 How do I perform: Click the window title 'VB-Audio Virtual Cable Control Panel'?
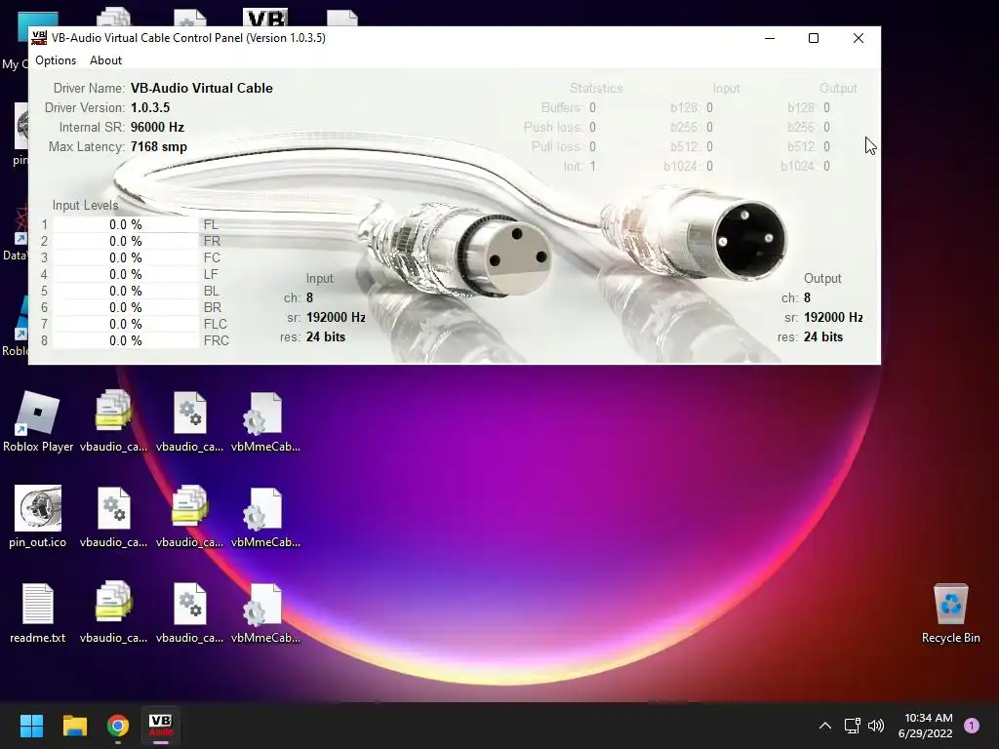click(x=147, y=38)
